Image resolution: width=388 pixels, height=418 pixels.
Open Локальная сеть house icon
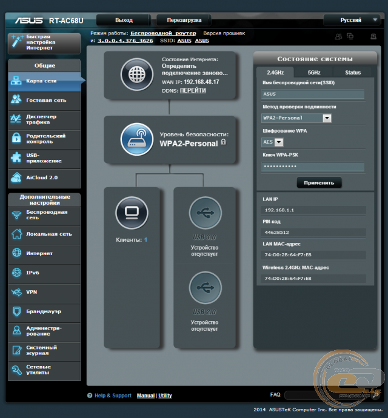coord(16,234)
